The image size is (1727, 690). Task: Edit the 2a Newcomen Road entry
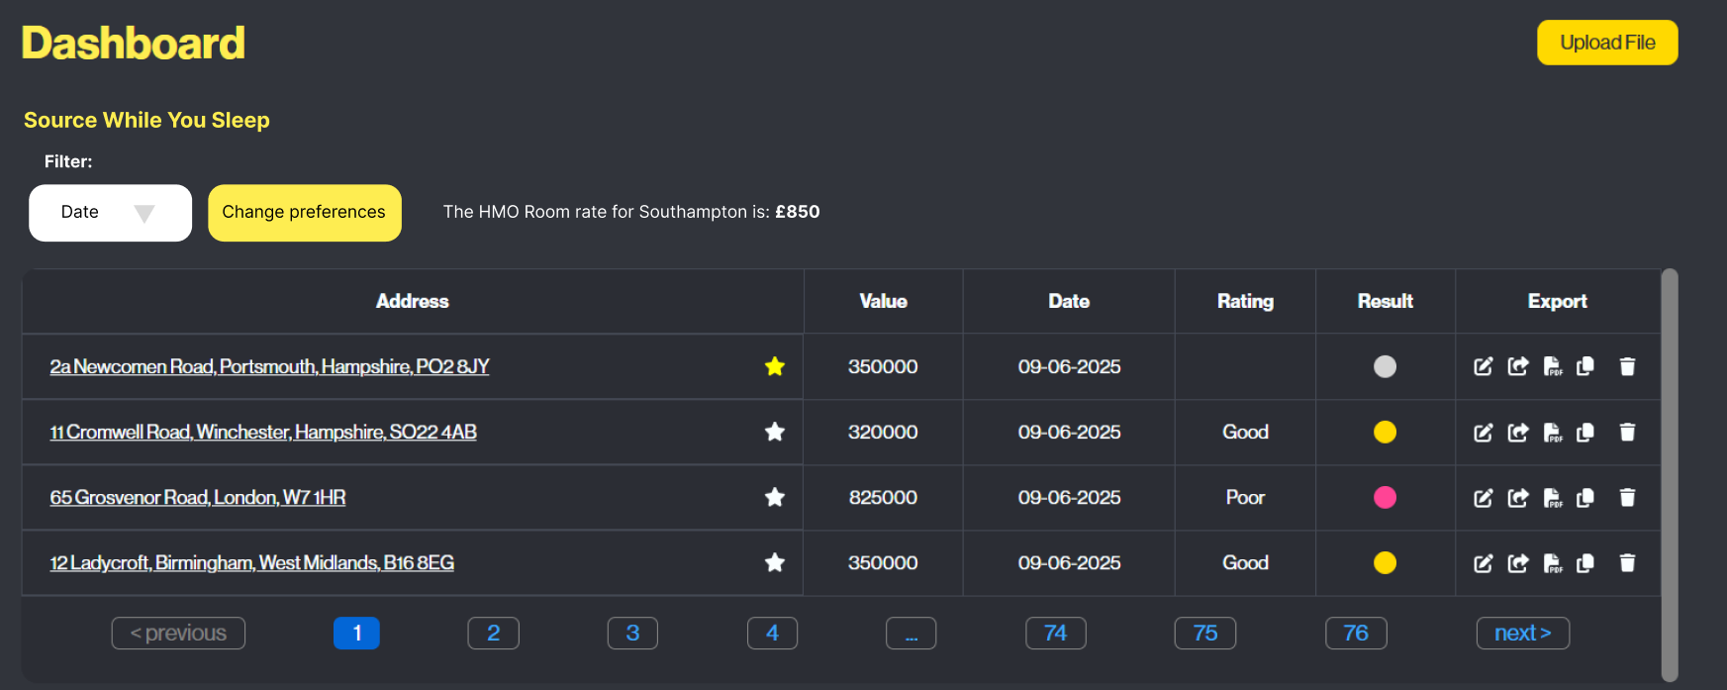pyautogui.click(x=1483, y=366)
